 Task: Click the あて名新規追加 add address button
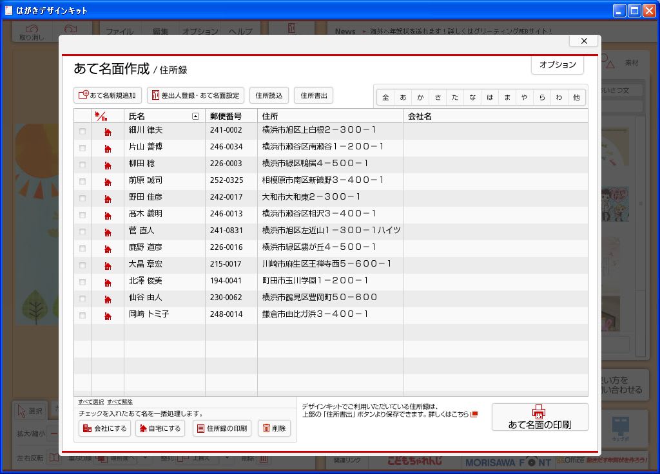pyautogui.click(x=107, y=95)
